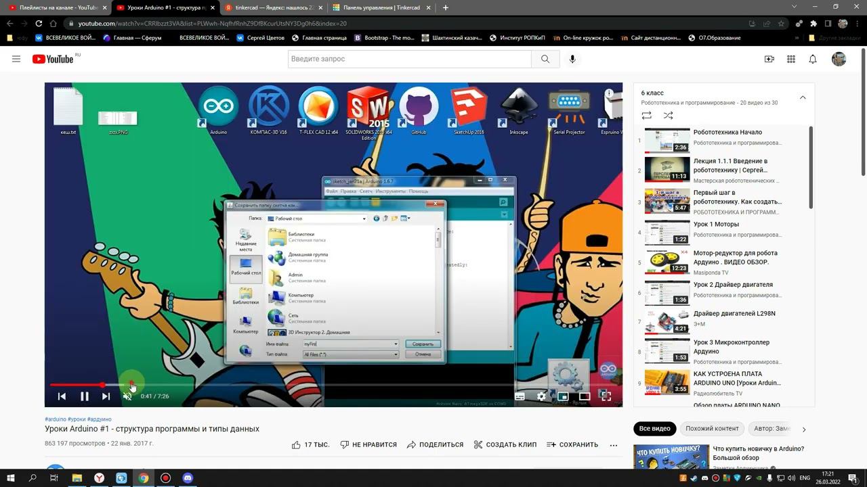Go back in the browser
867x487 pixels.
coord(9,24)
